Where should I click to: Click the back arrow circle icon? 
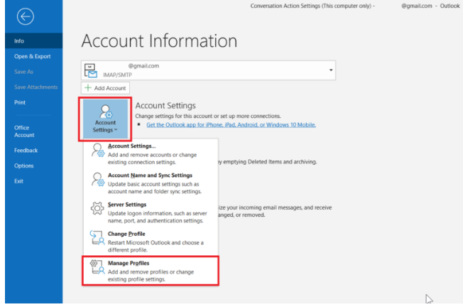[26, 16]
